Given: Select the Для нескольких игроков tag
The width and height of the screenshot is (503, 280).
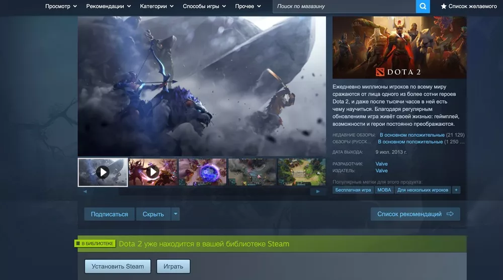Looking at the screenshot, I should 423,190.
